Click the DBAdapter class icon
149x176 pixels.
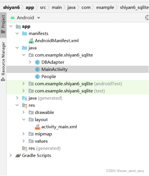coord(37,62)
